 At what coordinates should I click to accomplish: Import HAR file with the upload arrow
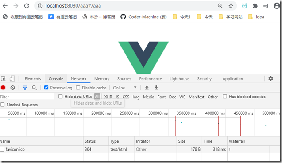click(x=147, y=88)
